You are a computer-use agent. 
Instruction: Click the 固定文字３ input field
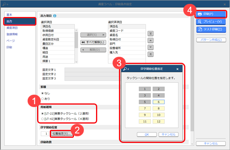click(x=92, y=79)
